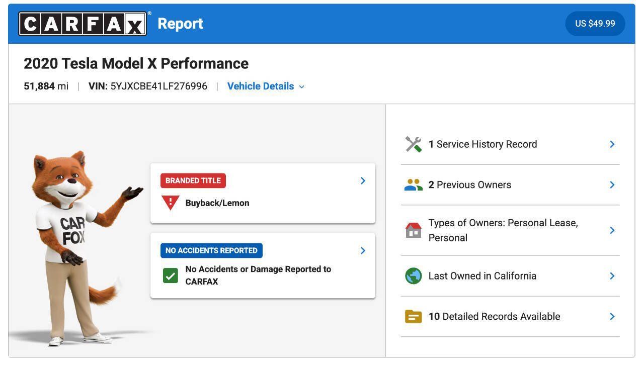Open 10 Detailed Records Available link

pos(510,317)
